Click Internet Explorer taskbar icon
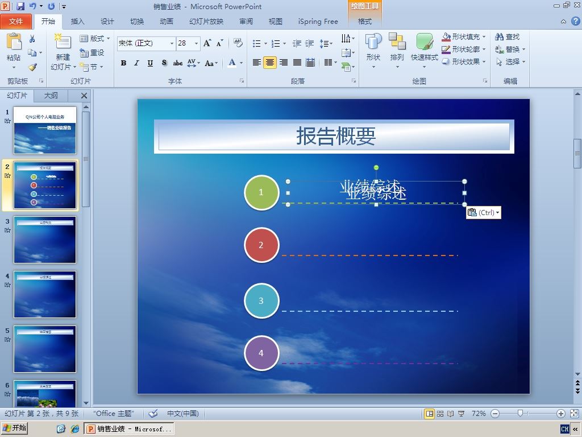This screenshot has width=582, height=437. point(75,429)
